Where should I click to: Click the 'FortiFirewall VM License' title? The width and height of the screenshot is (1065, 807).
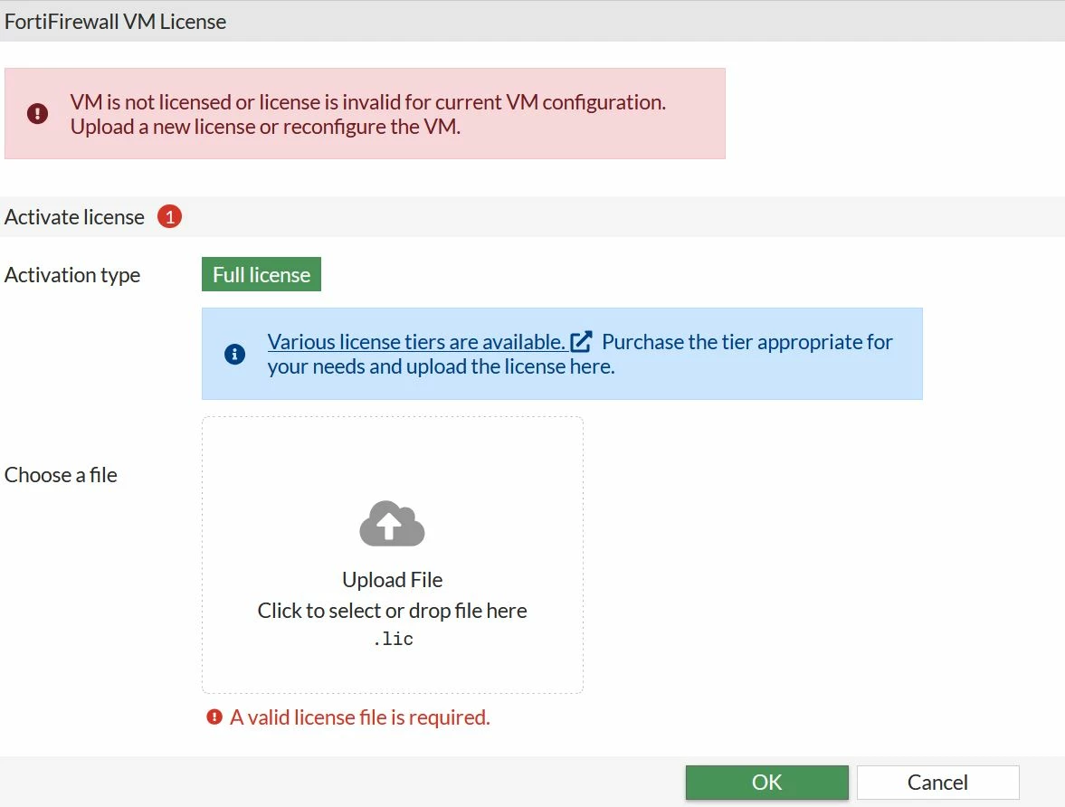[x=115, y=21]
